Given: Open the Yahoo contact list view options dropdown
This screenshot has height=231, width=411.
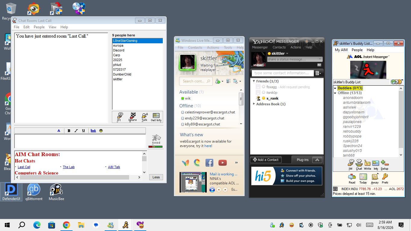Looking at the screenshot, I should click(x=318, y=73).
